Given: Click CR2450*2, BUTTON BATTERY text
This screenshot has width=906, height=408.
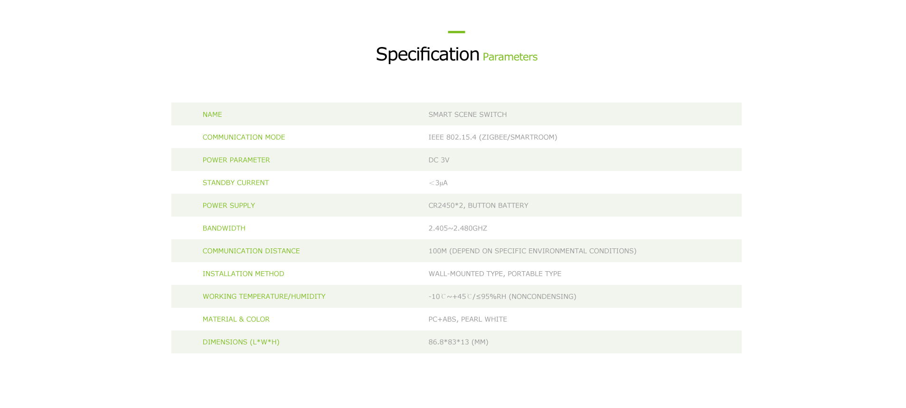Looking at the screenshot, I should click(x=478, y=206).
